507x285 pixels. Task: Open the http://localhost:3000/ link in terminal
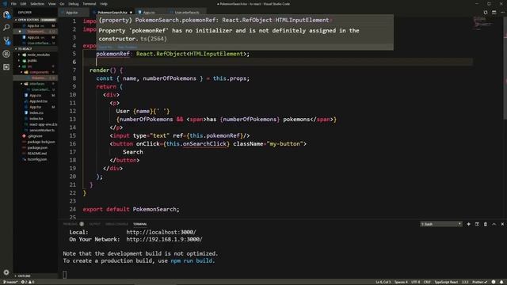(x=161, y=232)
